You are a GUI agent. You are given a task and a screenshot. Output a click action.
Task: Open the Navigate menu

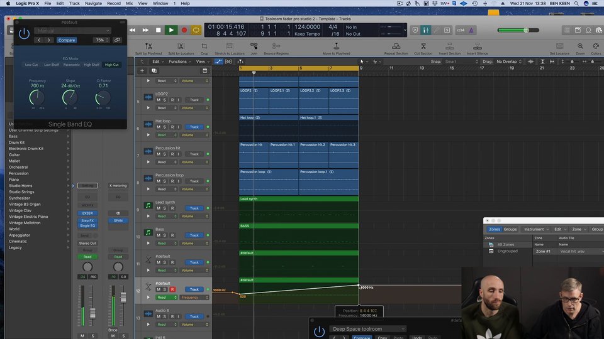(x=93, y=4)
